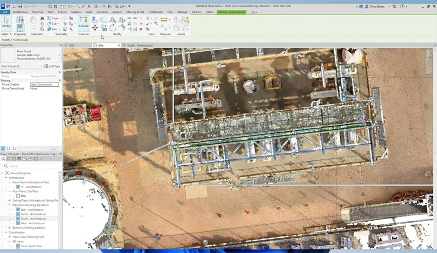Expand Sections (Working Section) node
This screenshot has width=437, height=253.
click(x=9, y=227)
